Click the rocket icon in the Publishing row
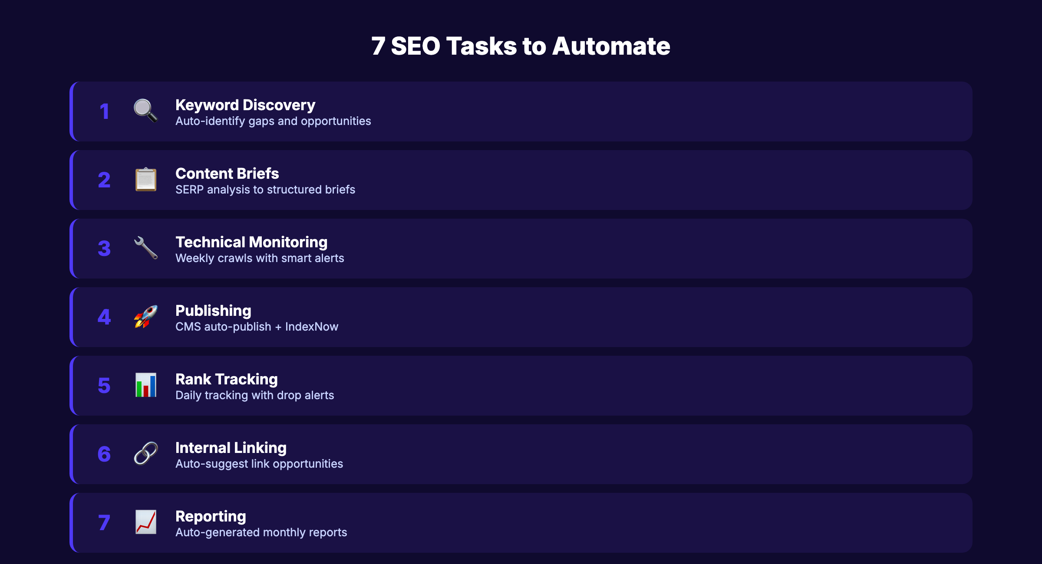1042x564 pixels. [x=145, y=317]
